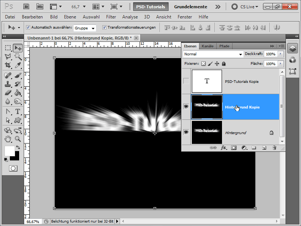Image resolution: width=301 pixels, height=226 pixels.
Task: Uncheck Transformationssteuerungen checkbox
Action: (x=104, y=27)
